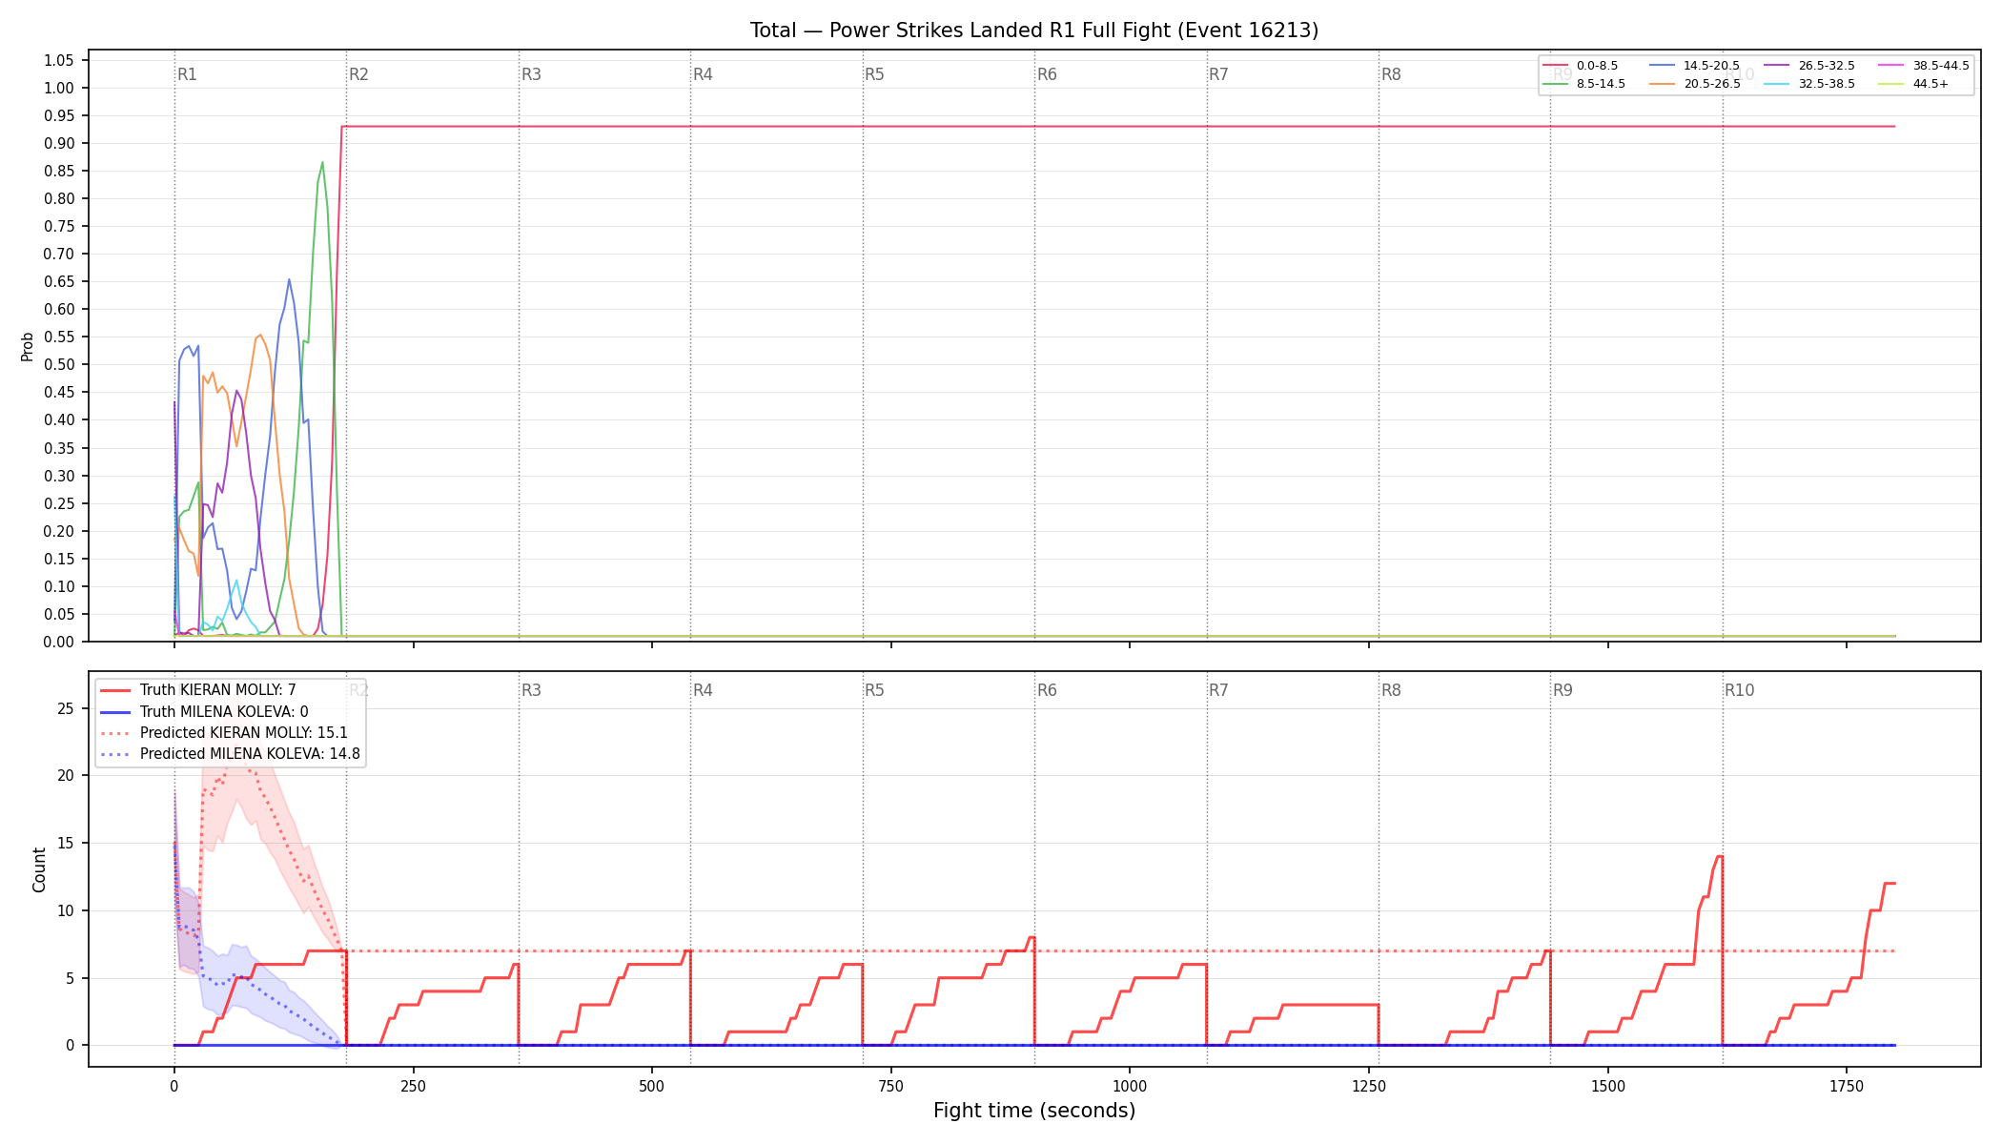The image size is (2002, 1144).
Task: Click the R1 round marker in the top plot
Action: [x=187, y=74]
